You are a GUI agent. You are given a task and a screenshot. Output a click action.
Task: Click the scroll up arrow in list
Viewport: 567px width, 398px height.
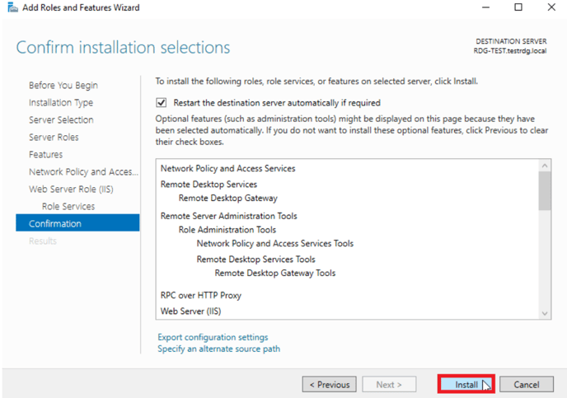tap(545, 166)
